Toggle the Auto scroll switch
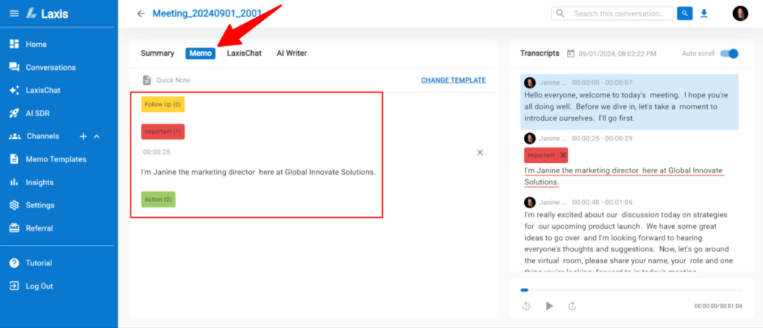The width and height of the screenshot is (763, 328). (x=729, y=54)
